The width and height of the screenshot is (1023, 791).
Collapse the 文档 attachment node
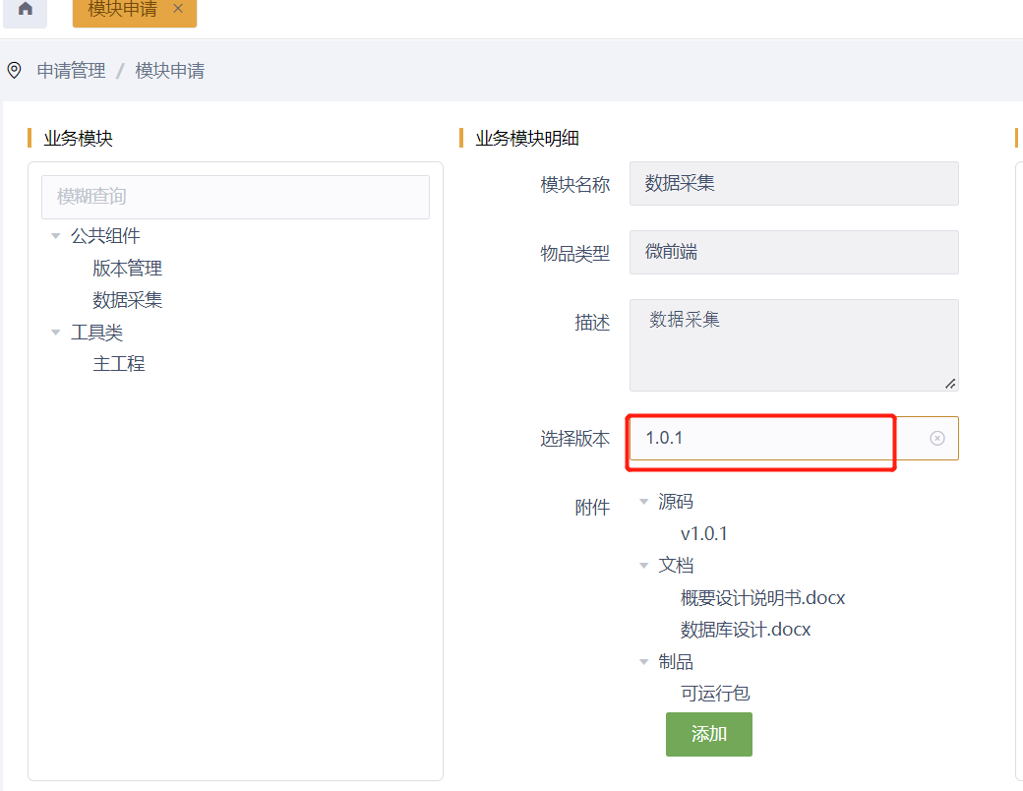pyautogui.click(x=644, y=566)
